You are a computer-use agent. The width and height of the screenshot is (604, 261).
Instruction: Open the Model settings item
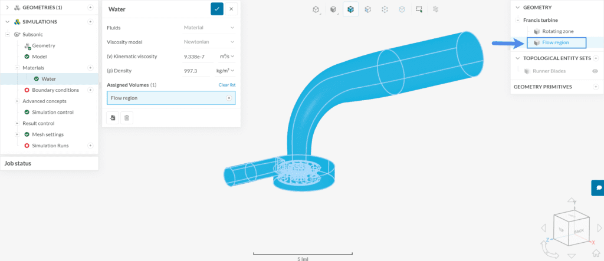[39, 57]
